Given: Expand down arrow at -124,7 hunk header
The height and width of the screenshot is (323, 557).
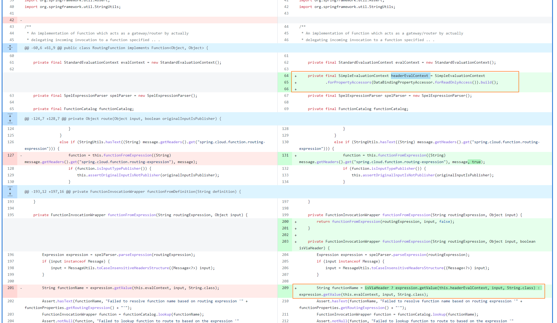Looking at the screenshot, I should (x=10, y=116).
